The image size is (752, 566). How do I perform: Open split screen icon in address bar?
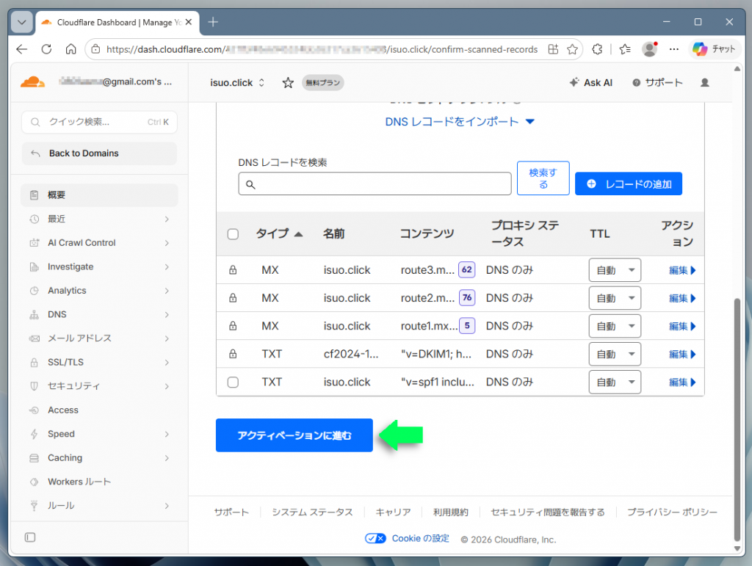[553, 49]
